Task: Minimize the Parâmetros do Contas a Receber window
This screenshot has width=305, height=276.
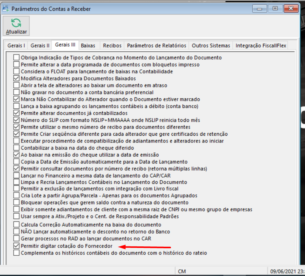Action: 259,9
